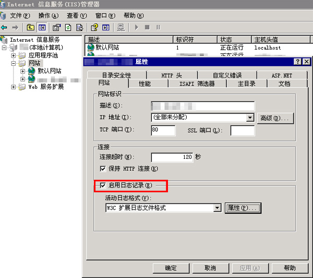
Task: Click the Export List toolbar icon
Action: [79, 27]
